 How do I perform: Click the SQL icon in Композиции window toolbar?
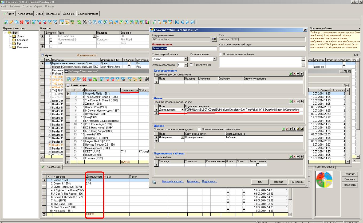coord(140,79)
